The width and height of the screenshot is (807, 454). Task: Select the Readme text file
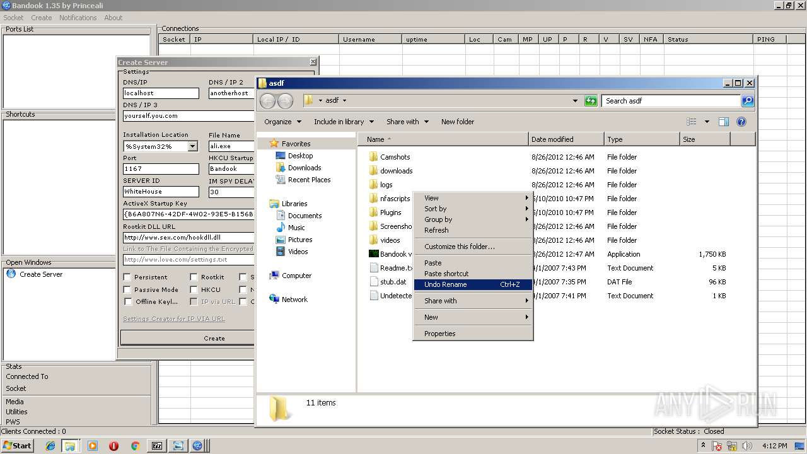click(390, 268)
